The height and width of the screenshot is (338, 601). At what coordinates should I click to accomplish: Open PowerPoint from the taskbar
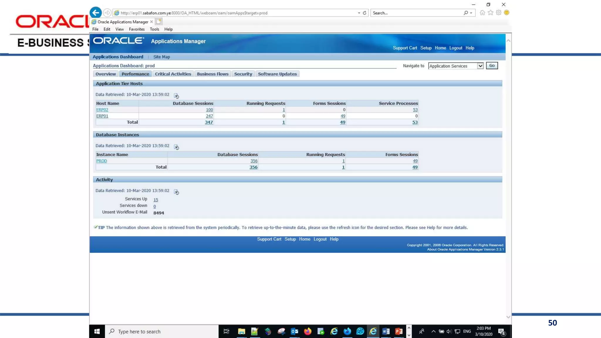point(399,331)
